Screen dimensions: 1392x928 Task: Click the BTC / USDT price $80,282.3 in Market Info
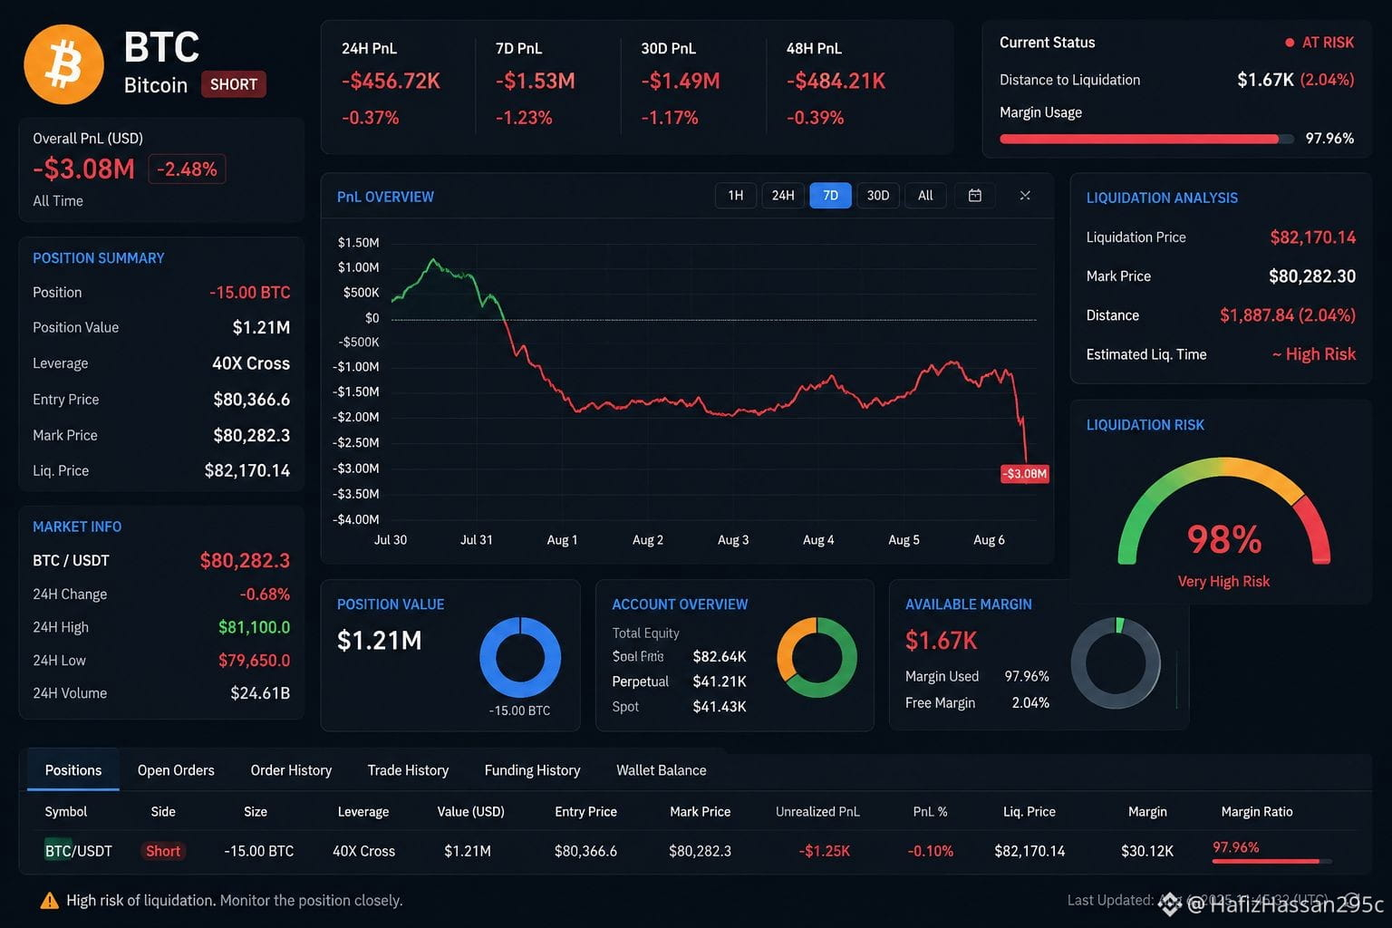coord(245,561)
